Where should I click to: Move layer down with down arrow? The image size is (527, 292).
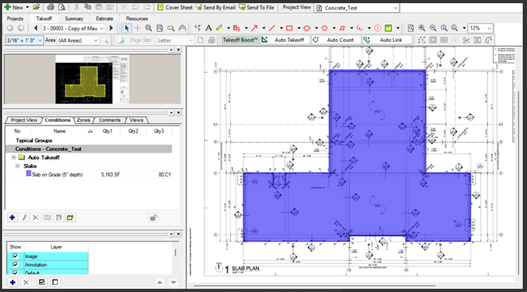(173, 282)
